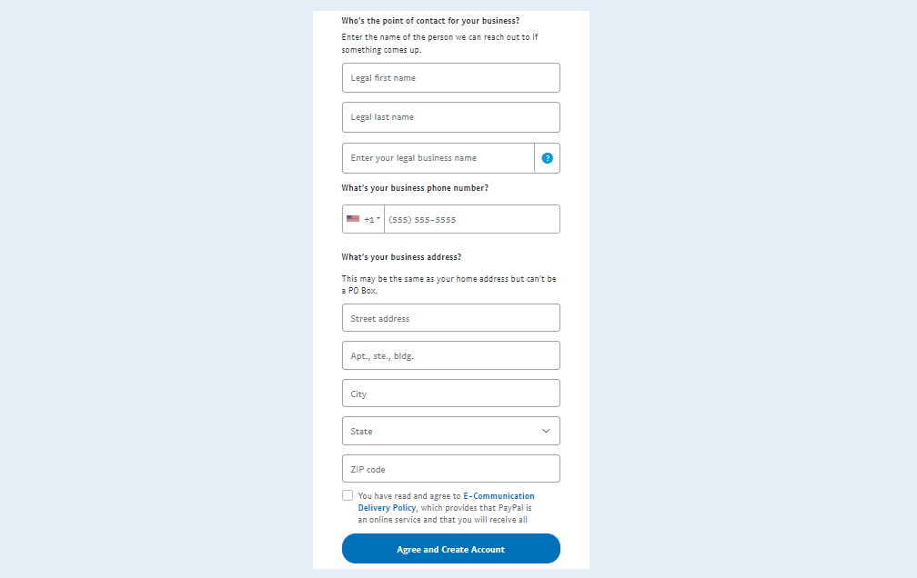The height and width of the screenshot is (578, 917).
Task: Click the business address heading text
Action: [x=401, y=257]
